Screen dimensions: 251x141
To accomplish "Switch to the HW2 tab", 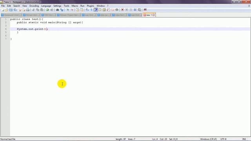I will pyautogui.click(x=48, y=15).
